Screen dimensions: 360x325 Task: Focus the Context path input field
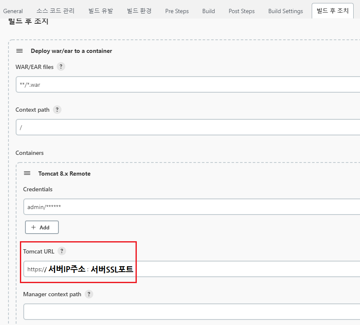click(x=188, y=127)
